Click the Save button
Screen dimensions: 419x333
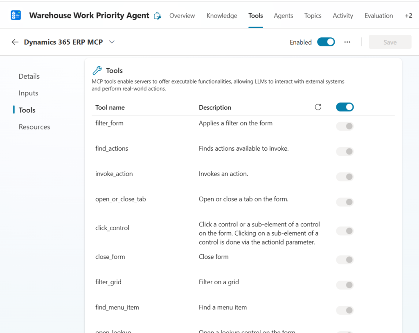tap(390, 42)
